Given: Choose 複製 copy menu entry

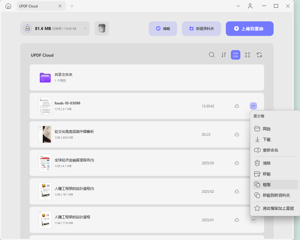Looking at the screenshot, I should [x=275, y=185].
